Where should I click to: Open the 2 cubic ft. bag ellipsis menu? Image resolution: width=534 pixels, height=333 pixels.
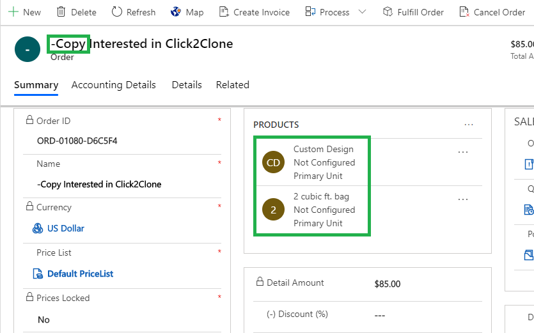click(463, 199)
